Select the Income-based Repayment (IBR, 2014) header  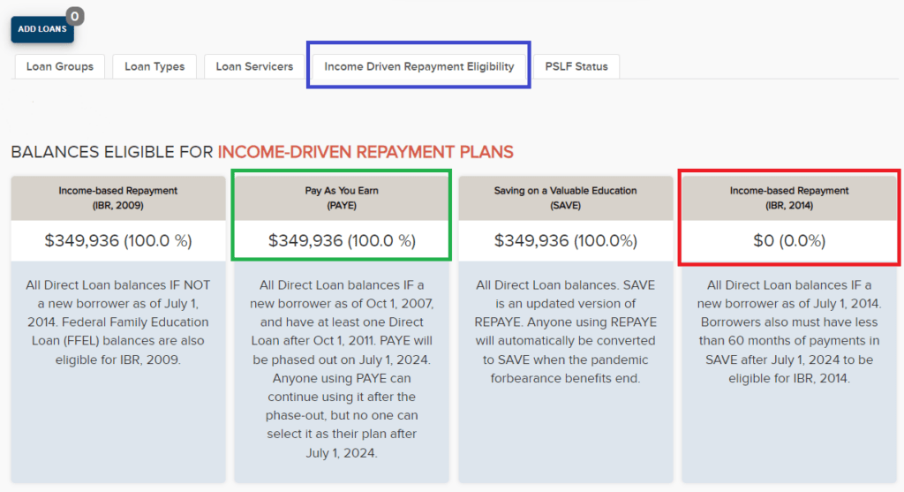pyautogui.click(x=789, y=198)
